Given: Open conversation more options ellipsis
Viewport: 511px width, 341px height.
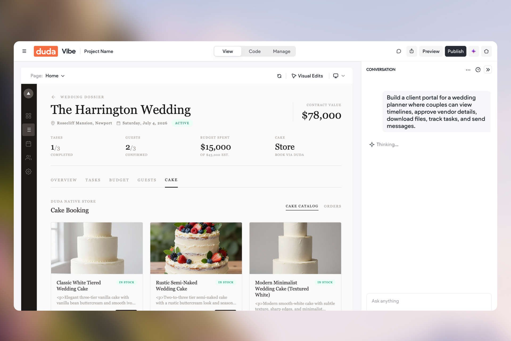Looking at the screenshot, I should pos(468,70).
